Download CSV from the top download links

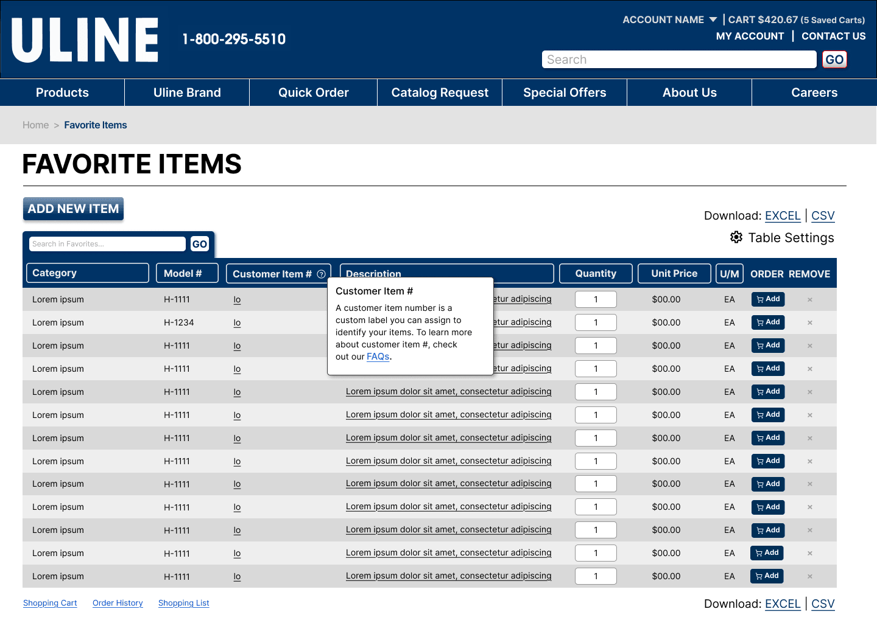pos(823,216)
